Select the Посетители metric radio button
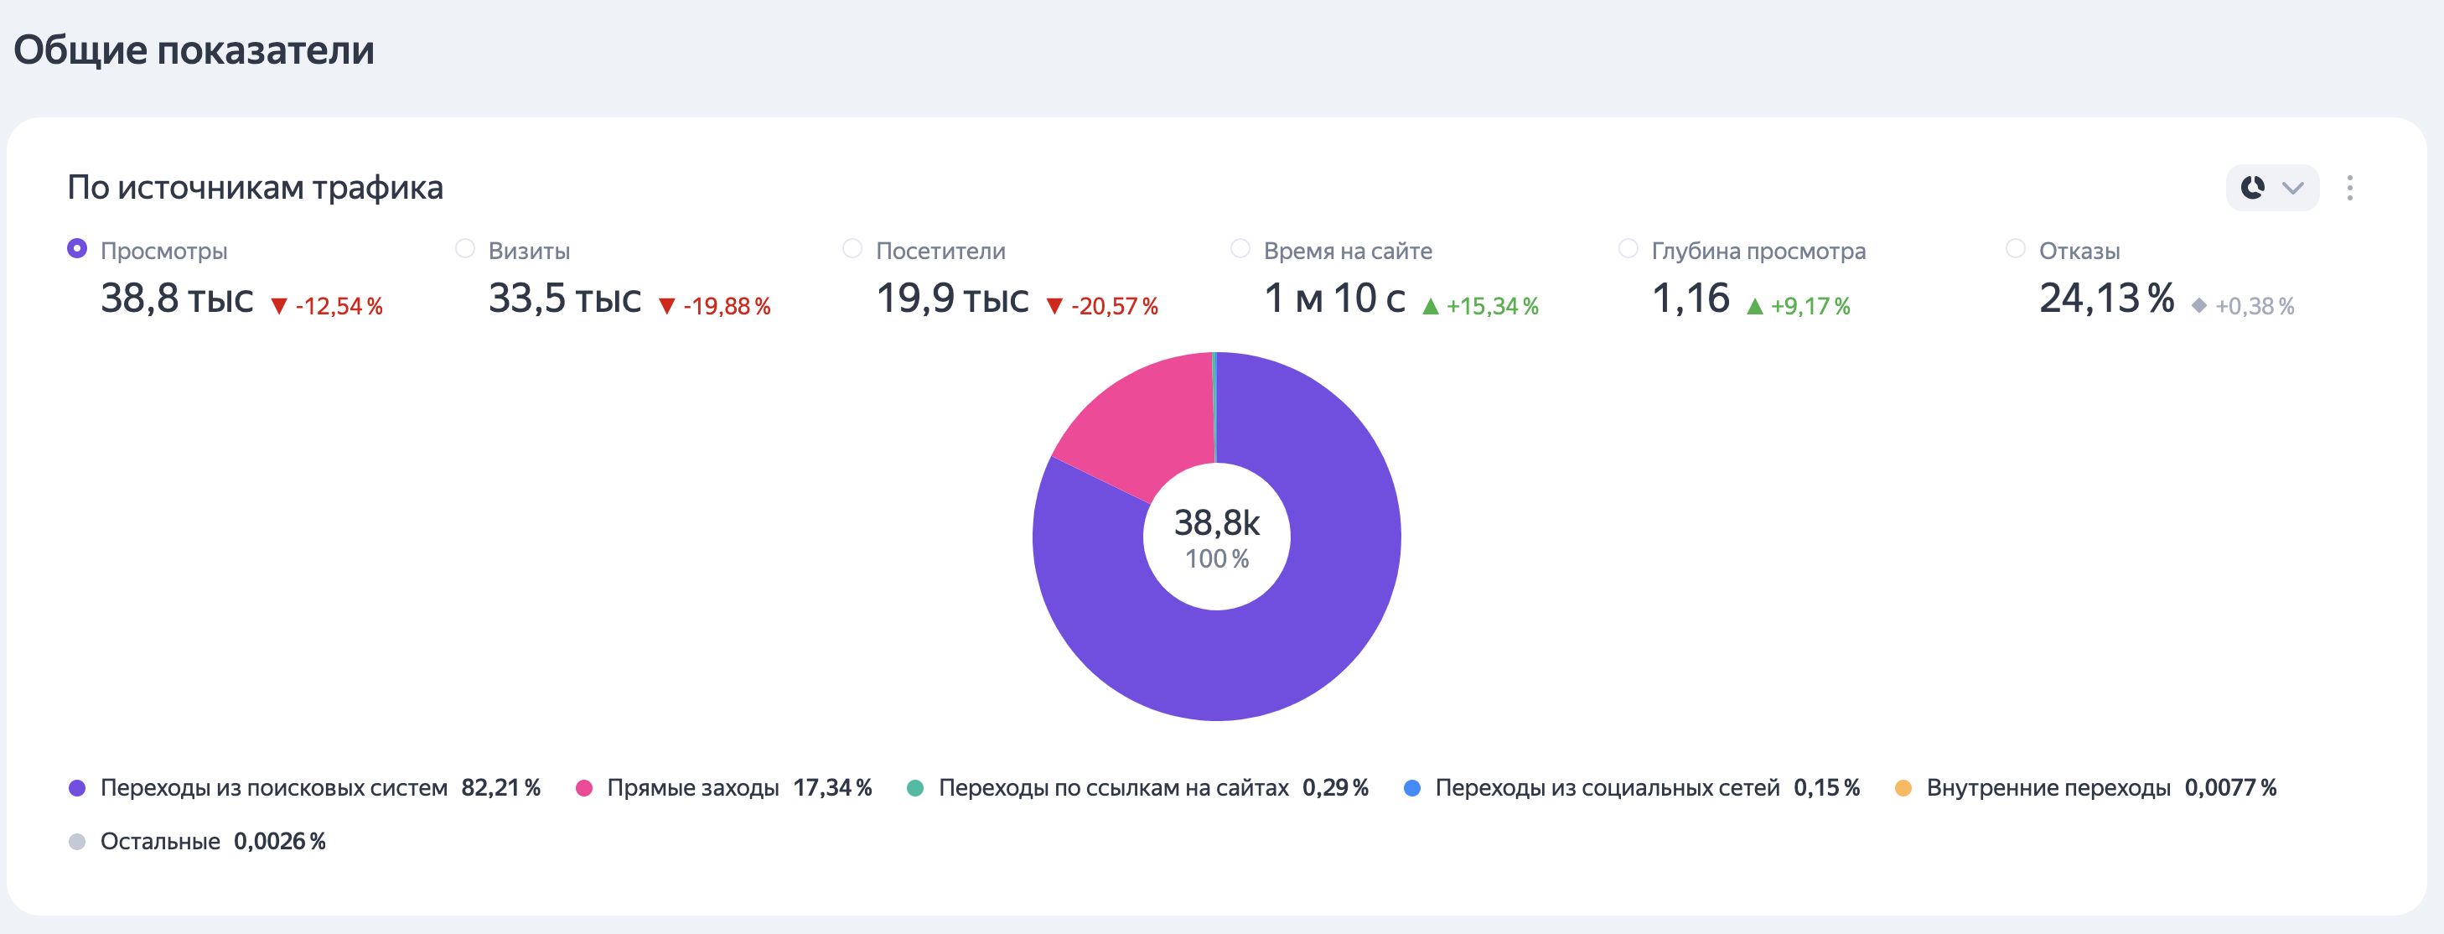Screen dimensions: 2444x934 coord(852,249)
